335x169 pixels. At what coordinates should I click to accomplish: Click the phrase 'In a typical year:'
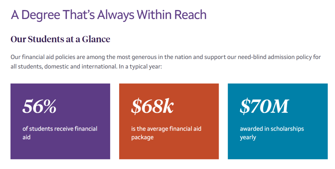pos(141,66)
